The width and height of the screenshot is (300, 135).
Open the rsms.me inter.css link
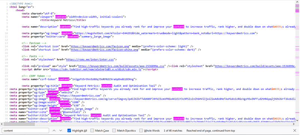point(90,60)
